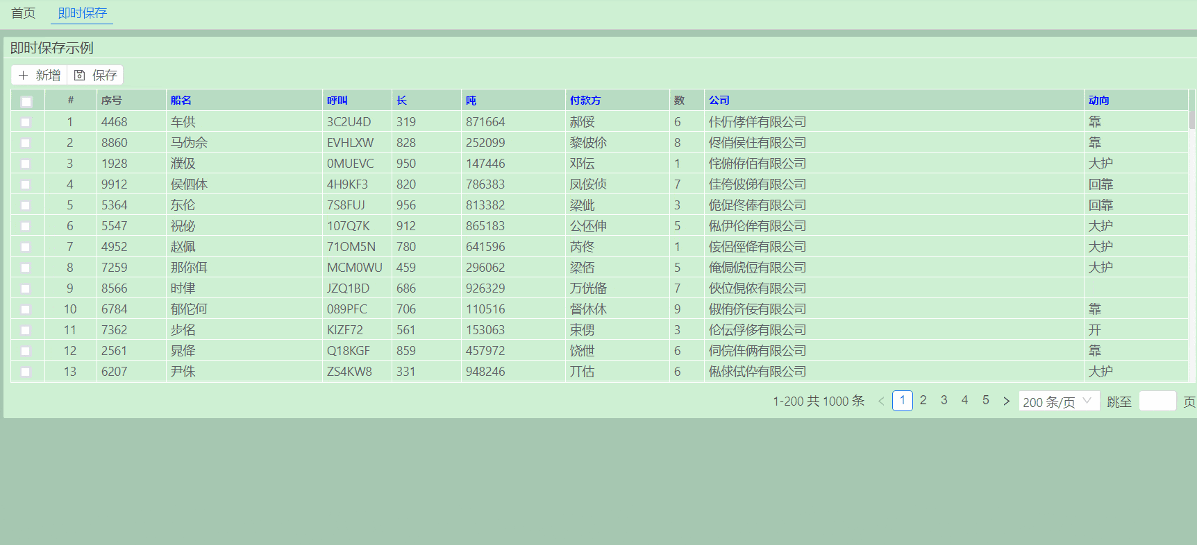Click the 船名 column header
The width and height of the screenshot is (1197, 545).
click(x=181, y=101)
